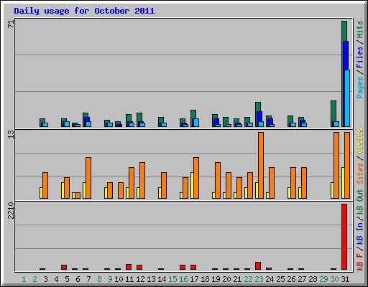Click day label 13 on the x-axis
368x287 pixels.
click(151, 279)
